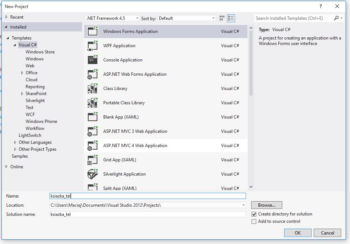Open the Location path dropdown arrow
This screenshot has height=244, width=350.
243,205
